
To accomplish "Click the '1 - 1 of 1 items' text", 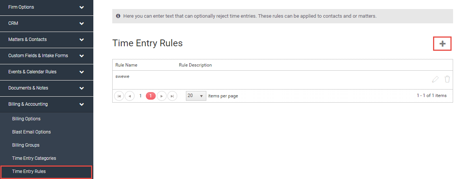I will 432,96.
